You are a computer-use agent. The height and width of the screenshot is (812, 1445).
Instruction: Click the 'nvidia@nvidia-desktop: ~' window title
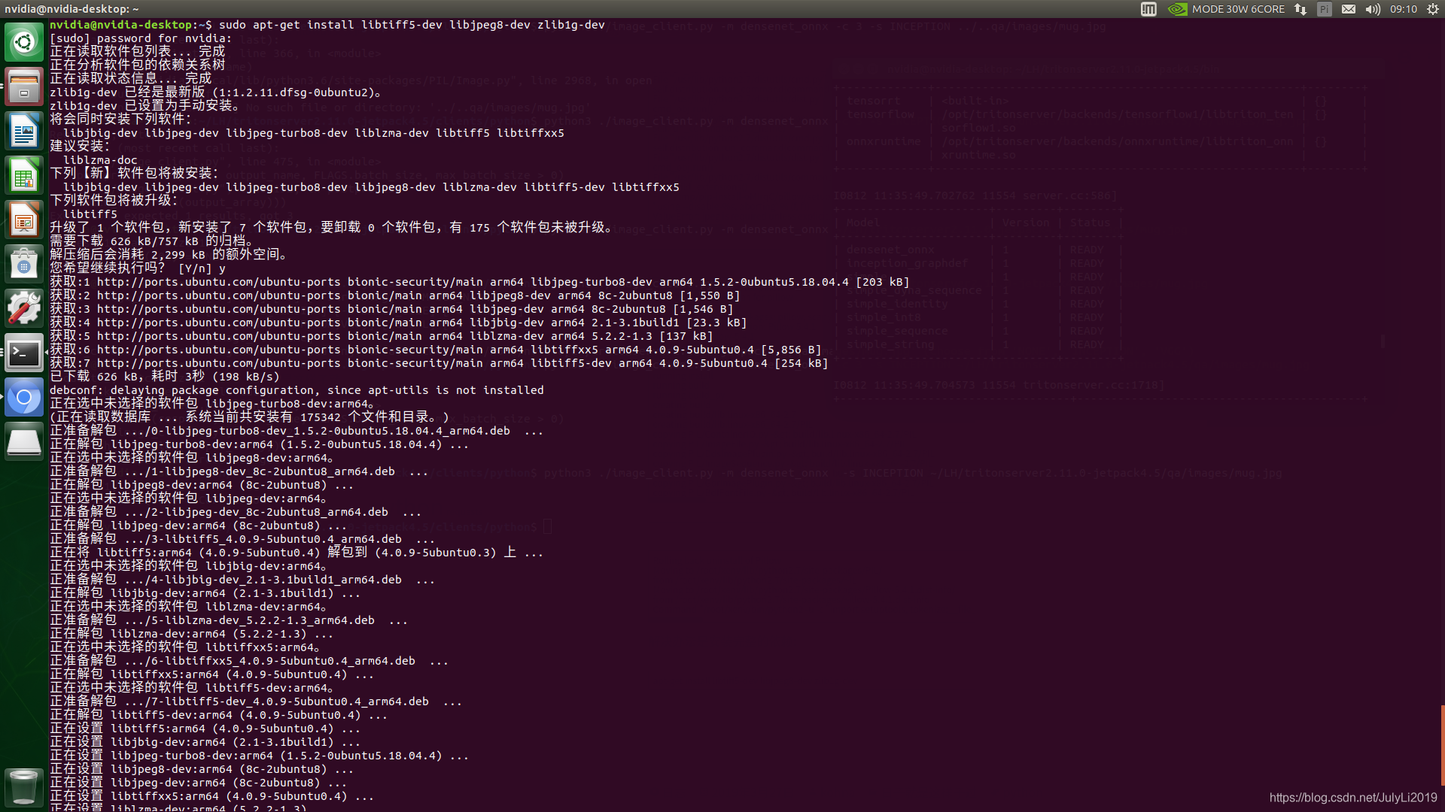[x=71, y=9]
